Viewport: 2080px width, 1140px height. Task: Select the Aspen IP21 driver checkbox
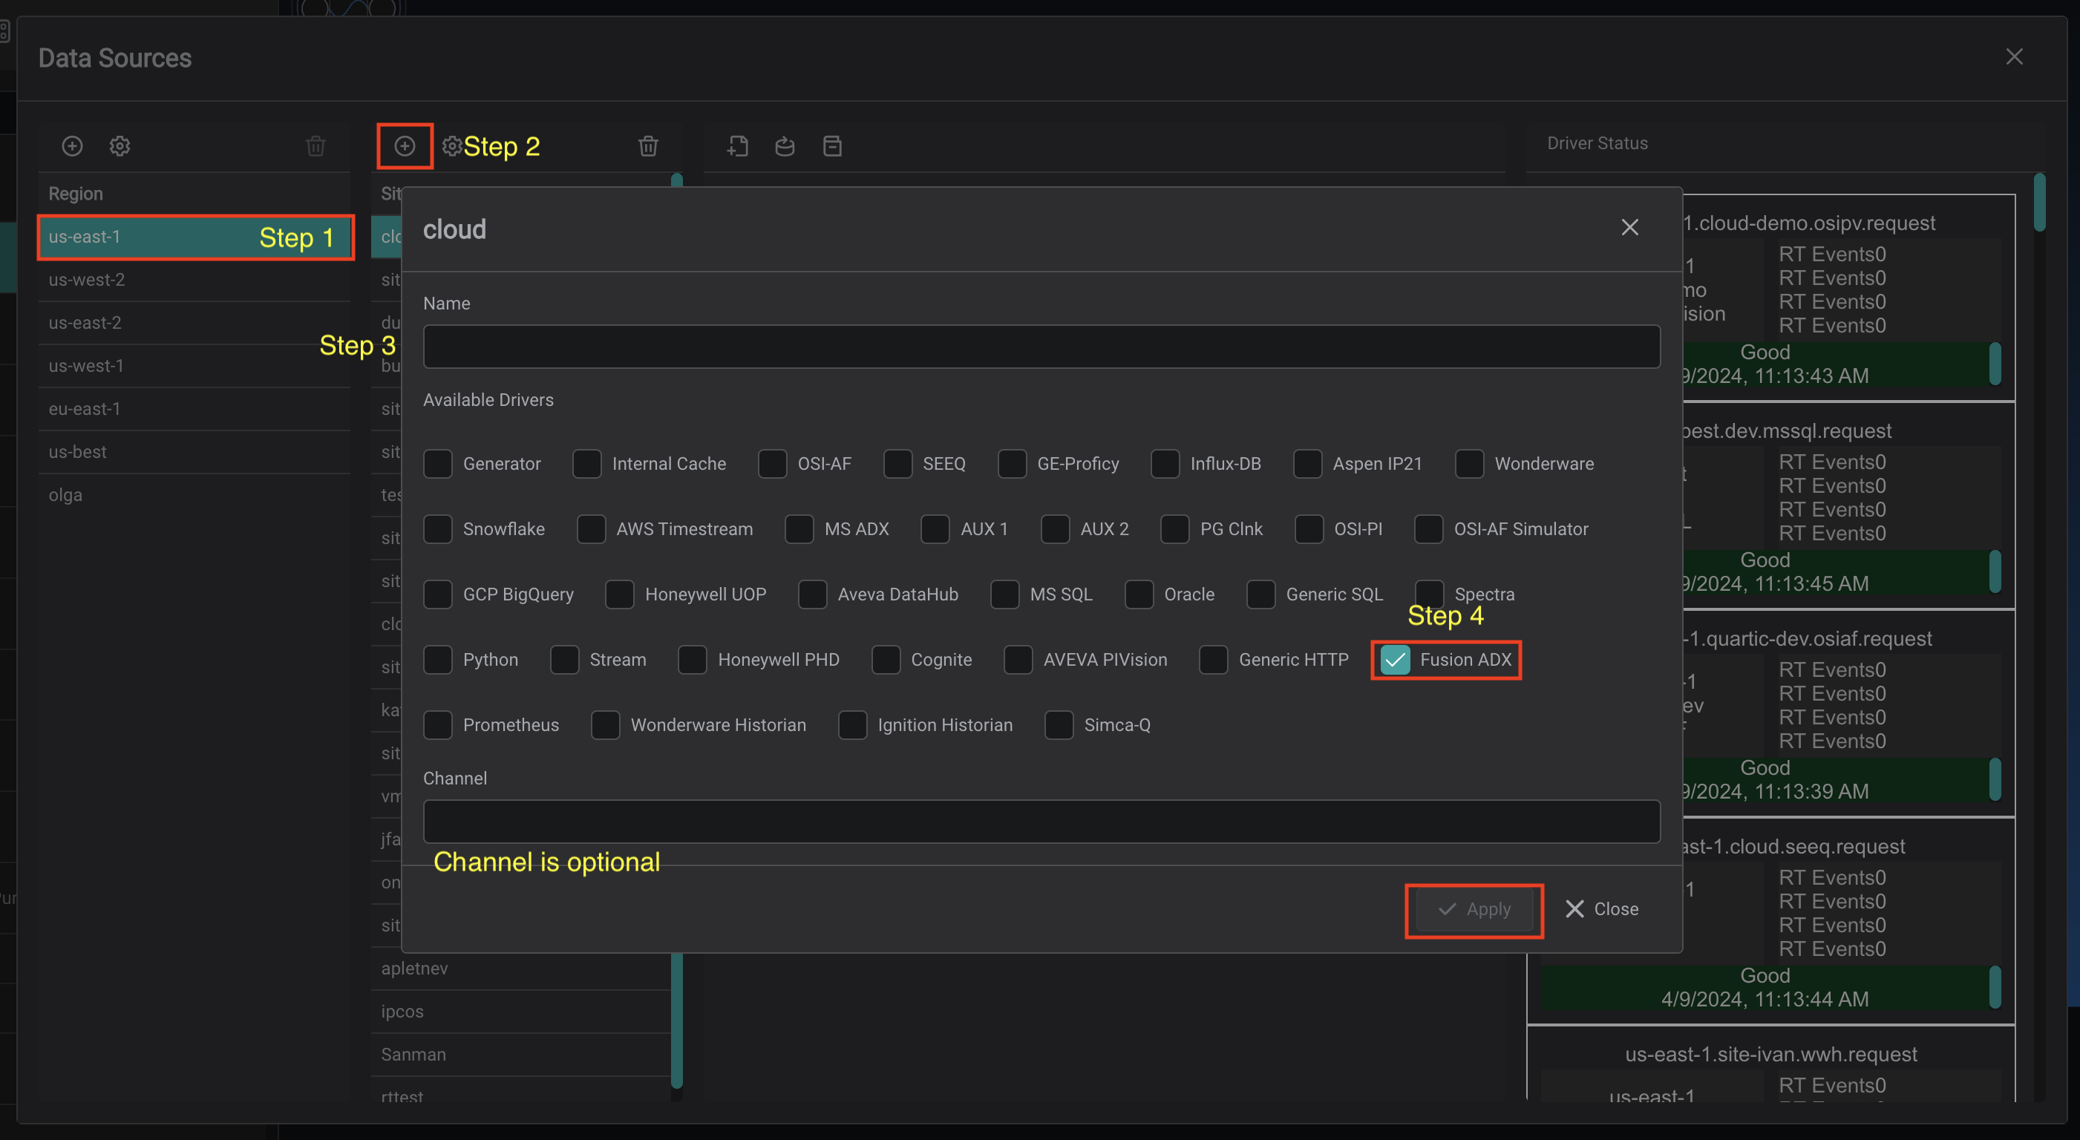(x=1308, y=464)
